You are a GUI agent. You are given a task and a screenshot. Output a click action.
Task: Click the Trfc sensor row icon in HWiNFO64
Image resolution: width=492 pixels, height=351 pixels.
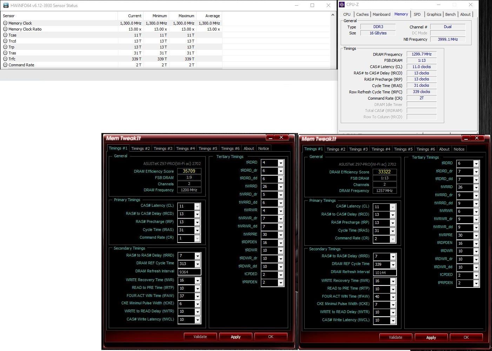(x=5, y=59)
